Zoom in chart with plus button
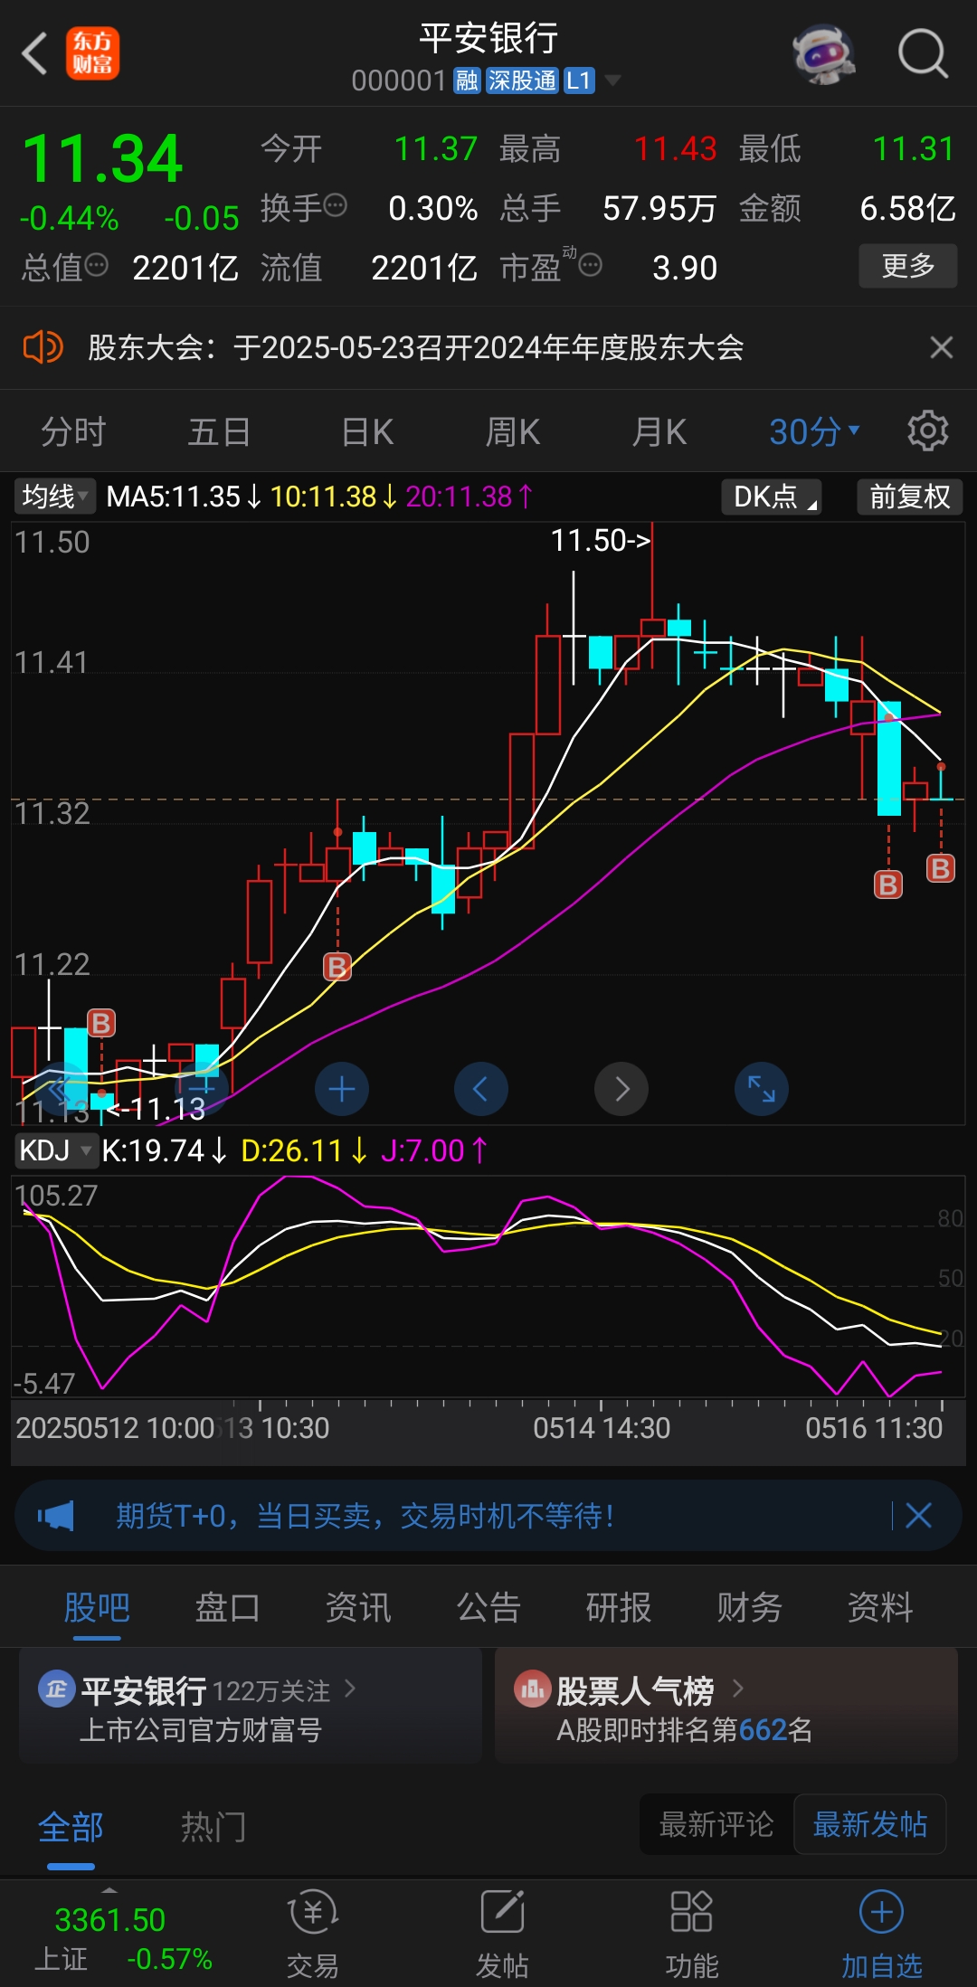The height and width of the screenshot is (1987, 977). (342, 1089)
